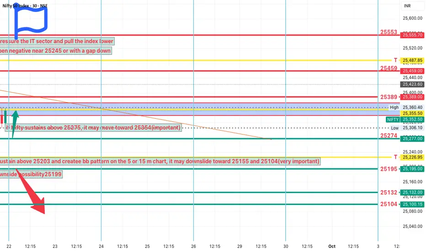Click the Oct label on time axis
The height and width of the screenshot is (251, 426).
(332, 246)
